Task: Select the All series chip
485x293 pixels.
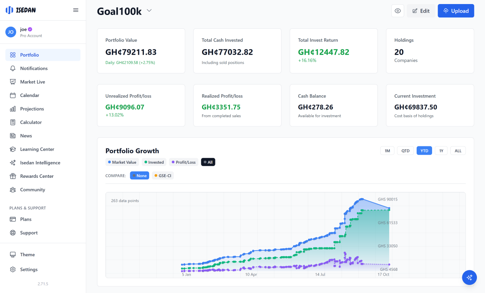Action: pyautogui.click(x=208, y=162)
